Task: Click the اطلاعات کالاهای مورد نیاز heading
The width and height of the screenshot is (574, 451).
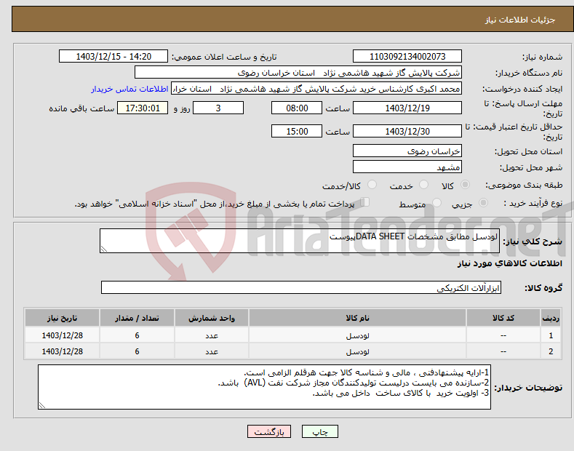Action: pyautogui.click(x=509, y=263)
